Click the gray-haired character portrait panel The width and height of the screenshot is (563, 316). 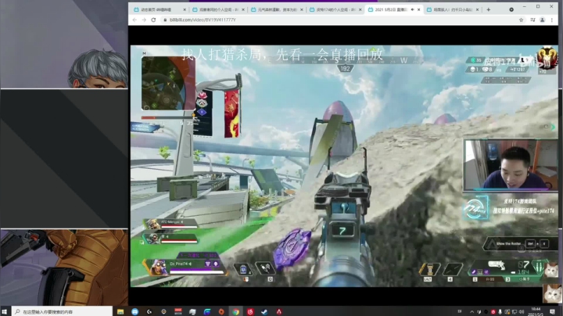click(x=64, y=44)
